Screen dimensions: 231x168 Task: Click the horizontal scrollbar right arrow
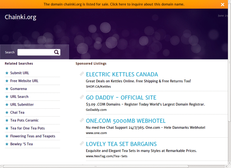coord(227,166)
